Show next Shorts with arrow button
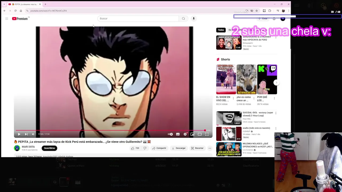 (276, 82)
